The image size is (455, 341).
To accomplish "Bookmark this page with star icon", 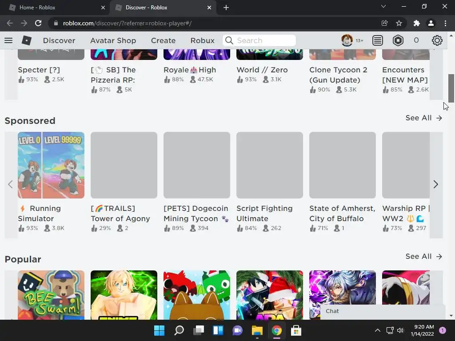I will click(x=399, y=23).
